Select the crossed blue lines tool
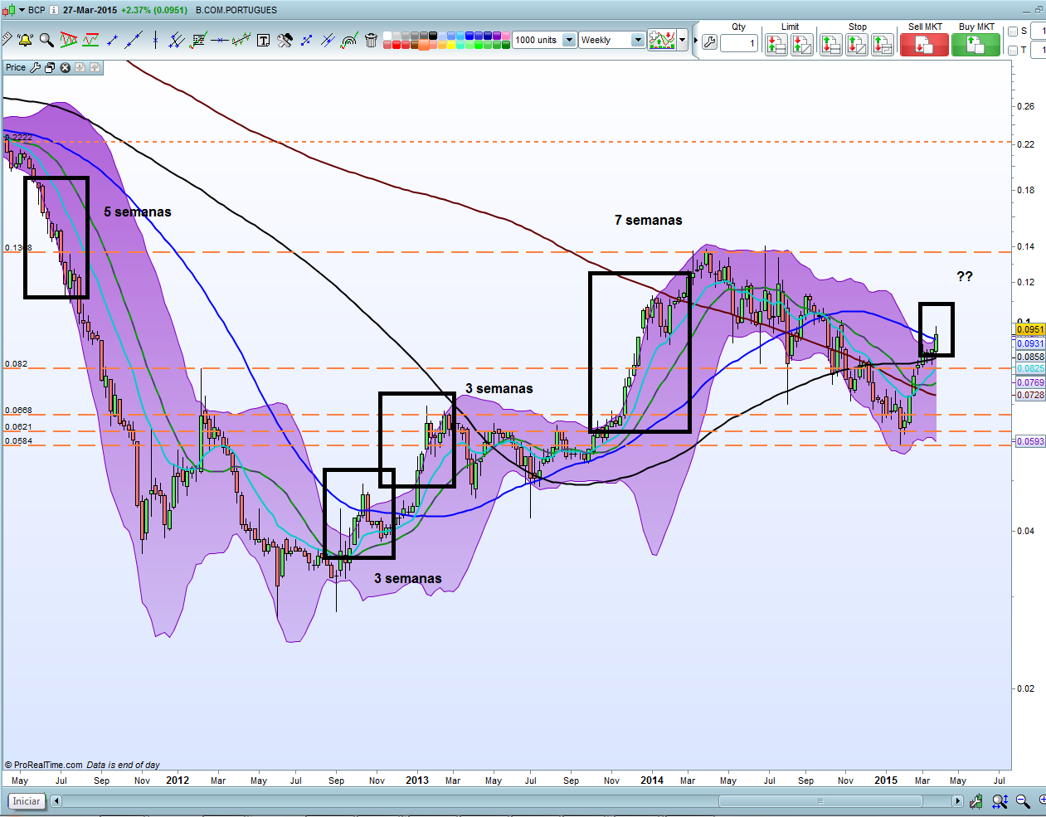 tap(328, 40)
